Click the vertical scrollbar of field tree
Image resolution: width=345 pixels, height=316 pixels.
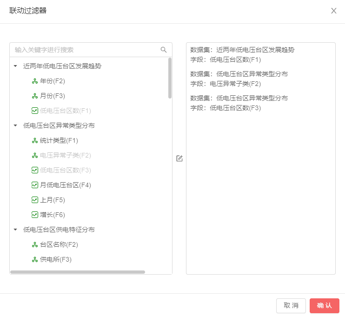[170, 78]
